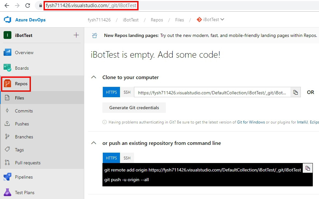Select HTTPS tab under Clone to your computer
The image size is (319, 199).
point(111,92)
